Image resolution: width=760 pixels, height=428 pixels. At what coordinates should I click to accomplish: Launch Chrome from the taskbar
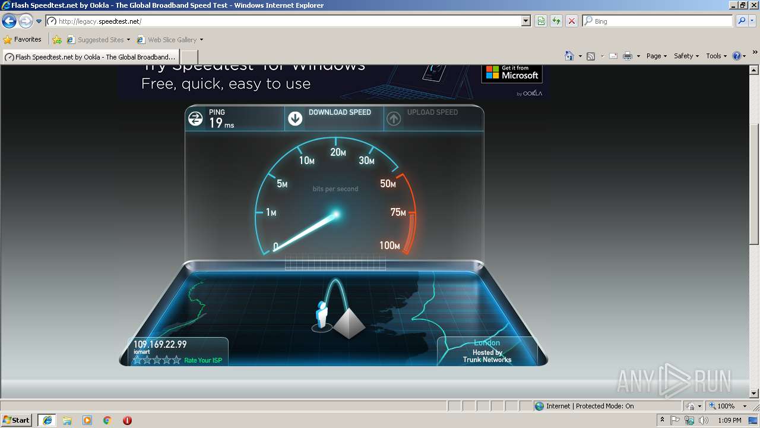pos(107,420)
